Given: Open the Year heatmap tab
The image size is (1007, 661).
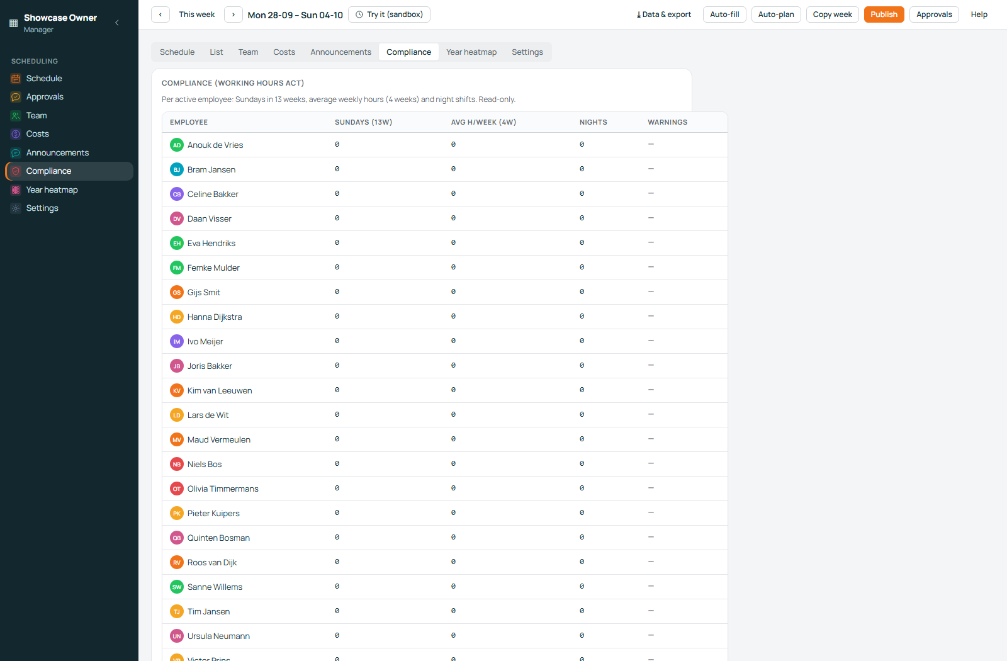Looking at the screenshot, I should [471, 52].
